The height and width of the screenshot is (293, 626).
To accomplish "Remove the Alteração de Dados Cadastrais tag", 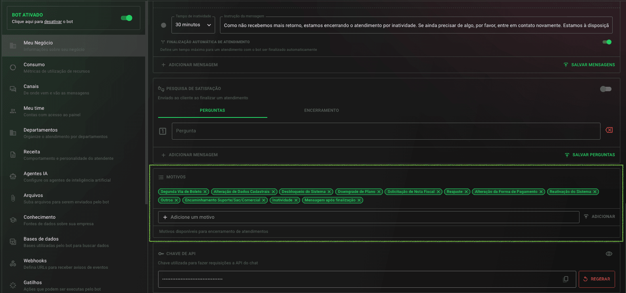I will (273, 192).
